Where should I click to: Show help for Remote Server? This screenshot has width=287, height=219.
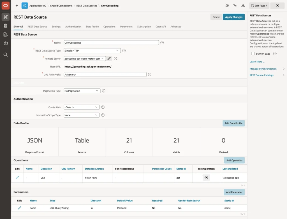point(115,59)
